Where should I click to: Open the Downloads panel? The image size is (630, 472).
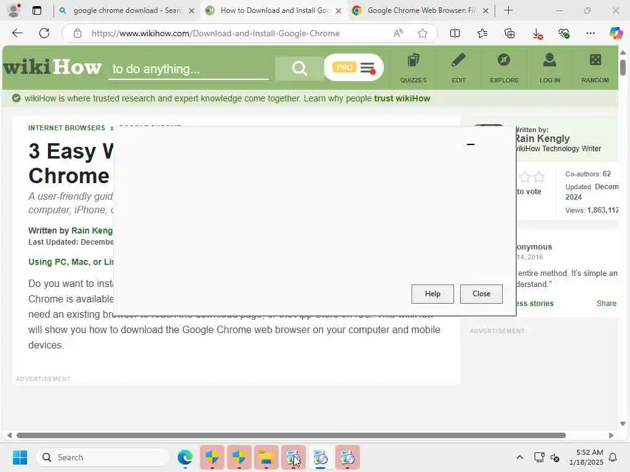[536, 33]
